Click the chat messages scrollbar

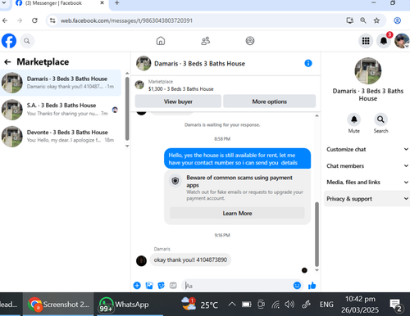[x=317, y=234]
